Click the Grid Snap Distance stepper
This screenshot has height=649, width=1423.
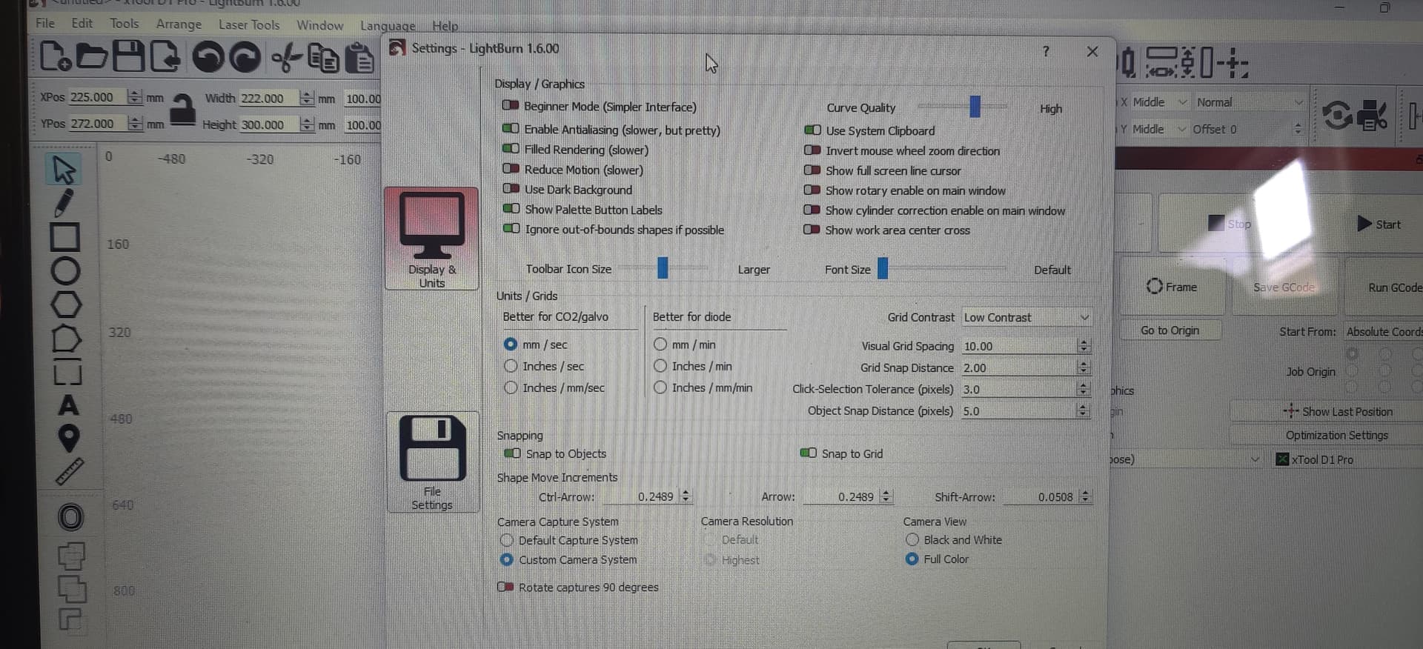(x=1084, y=367)
